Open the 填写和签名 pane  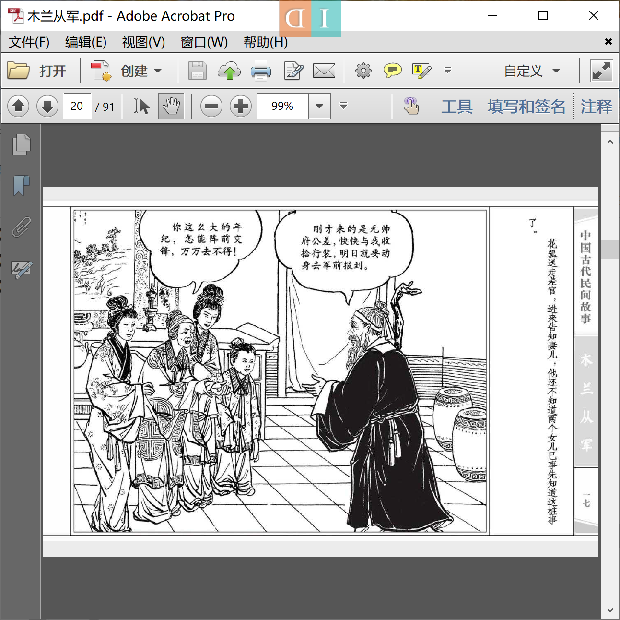coord(526,106)
